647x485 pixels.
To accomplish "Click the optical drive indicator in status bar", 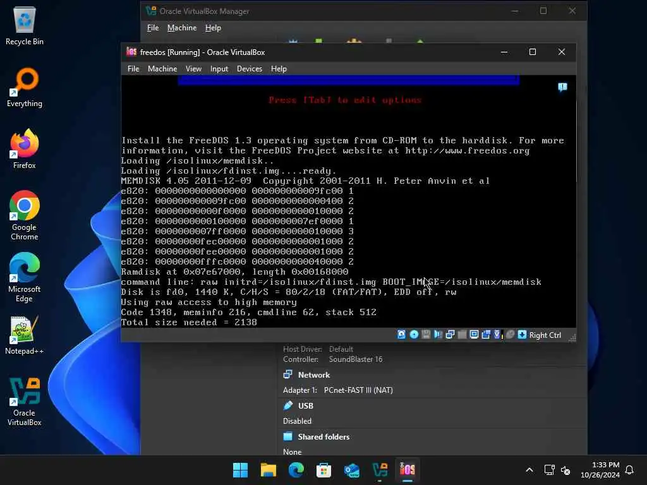I will [414, 335].
